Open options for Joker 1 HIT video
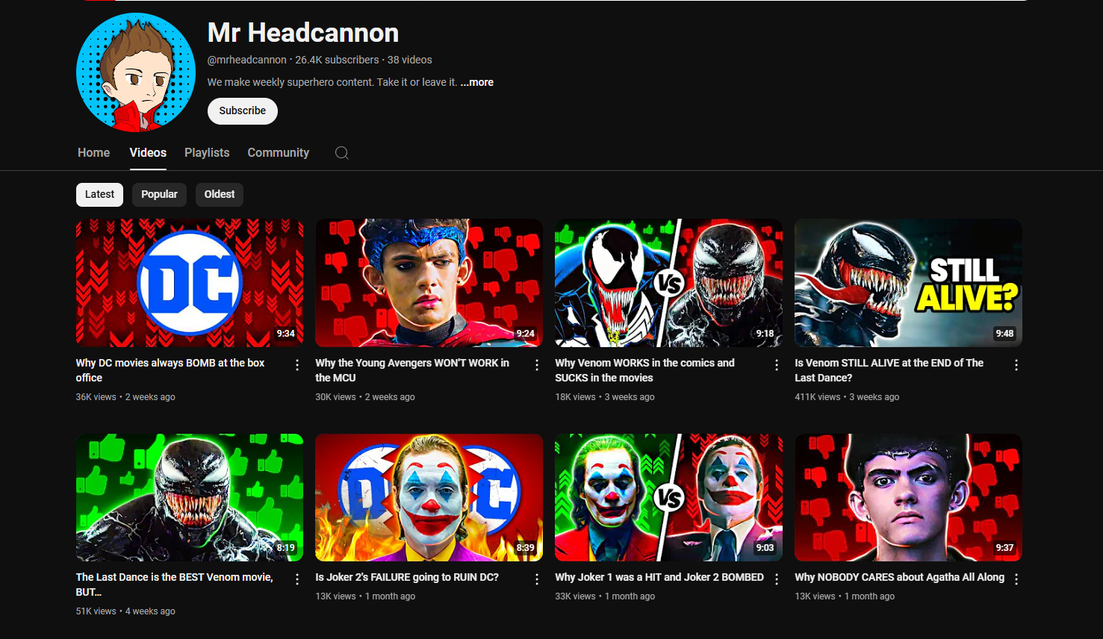The image size is (1103, 639). coord(777,579)
